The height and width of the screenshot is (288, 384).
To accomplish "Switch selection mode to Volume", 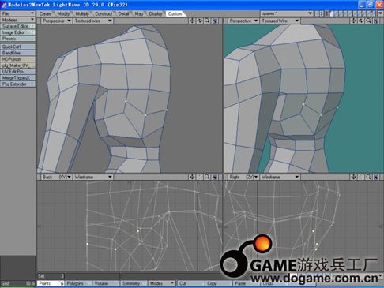I will pos(106,283).
